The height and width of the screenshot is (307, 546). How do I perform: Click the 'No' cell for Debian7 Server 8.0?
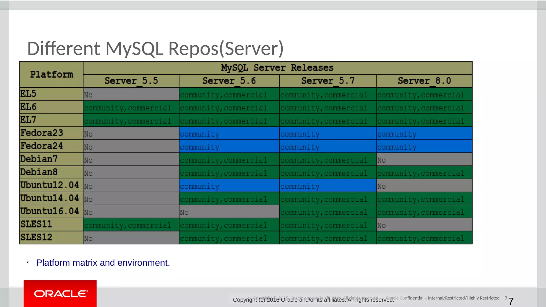point(424,159)
